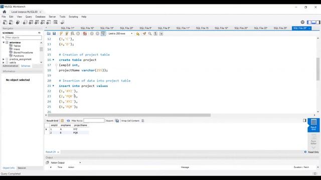The image size is (321, 180).
Task: Switch to the SQL File 15 tab
Action: coord(202,28)
